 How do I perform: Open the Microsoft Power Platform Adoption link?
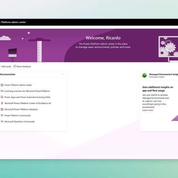coord(21,109)
